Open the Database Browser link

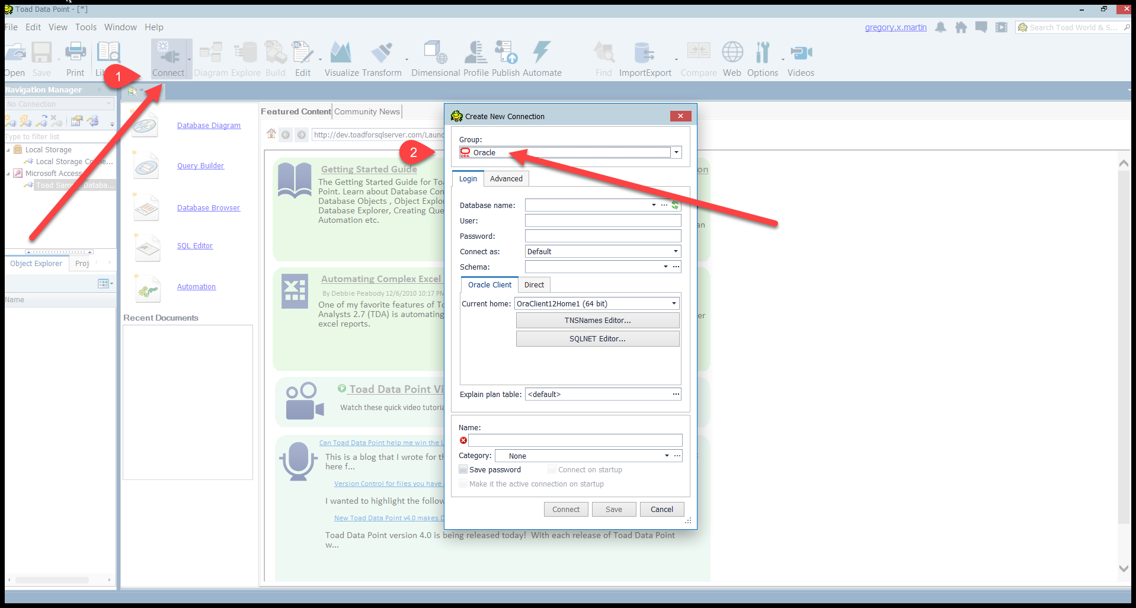pyautogui.click(x=209, y=207)
